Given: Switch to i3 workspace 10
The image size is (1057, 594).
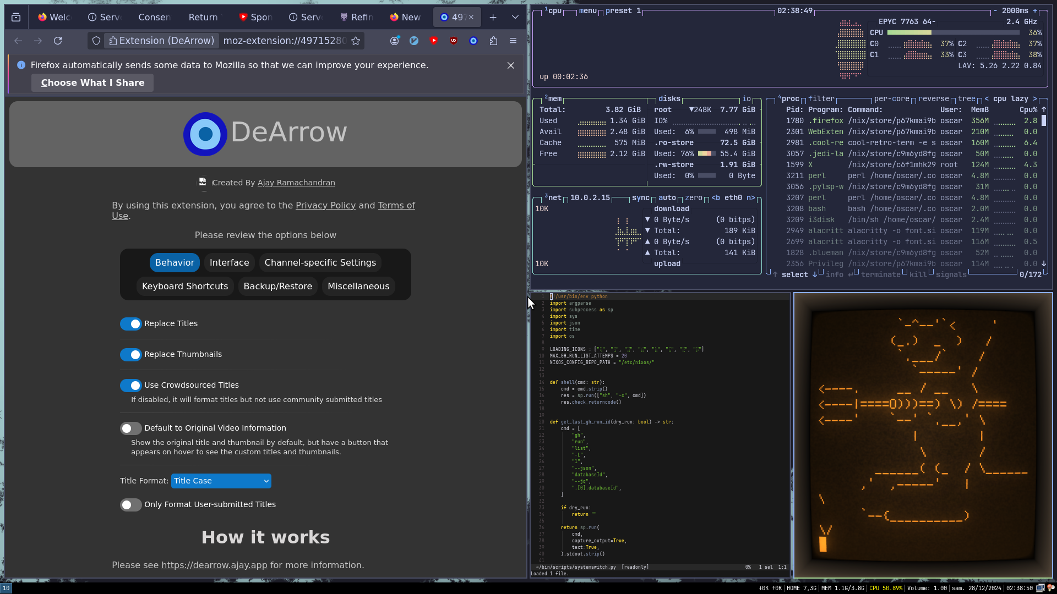Looking at the screenshot, I should coord(6,588).
